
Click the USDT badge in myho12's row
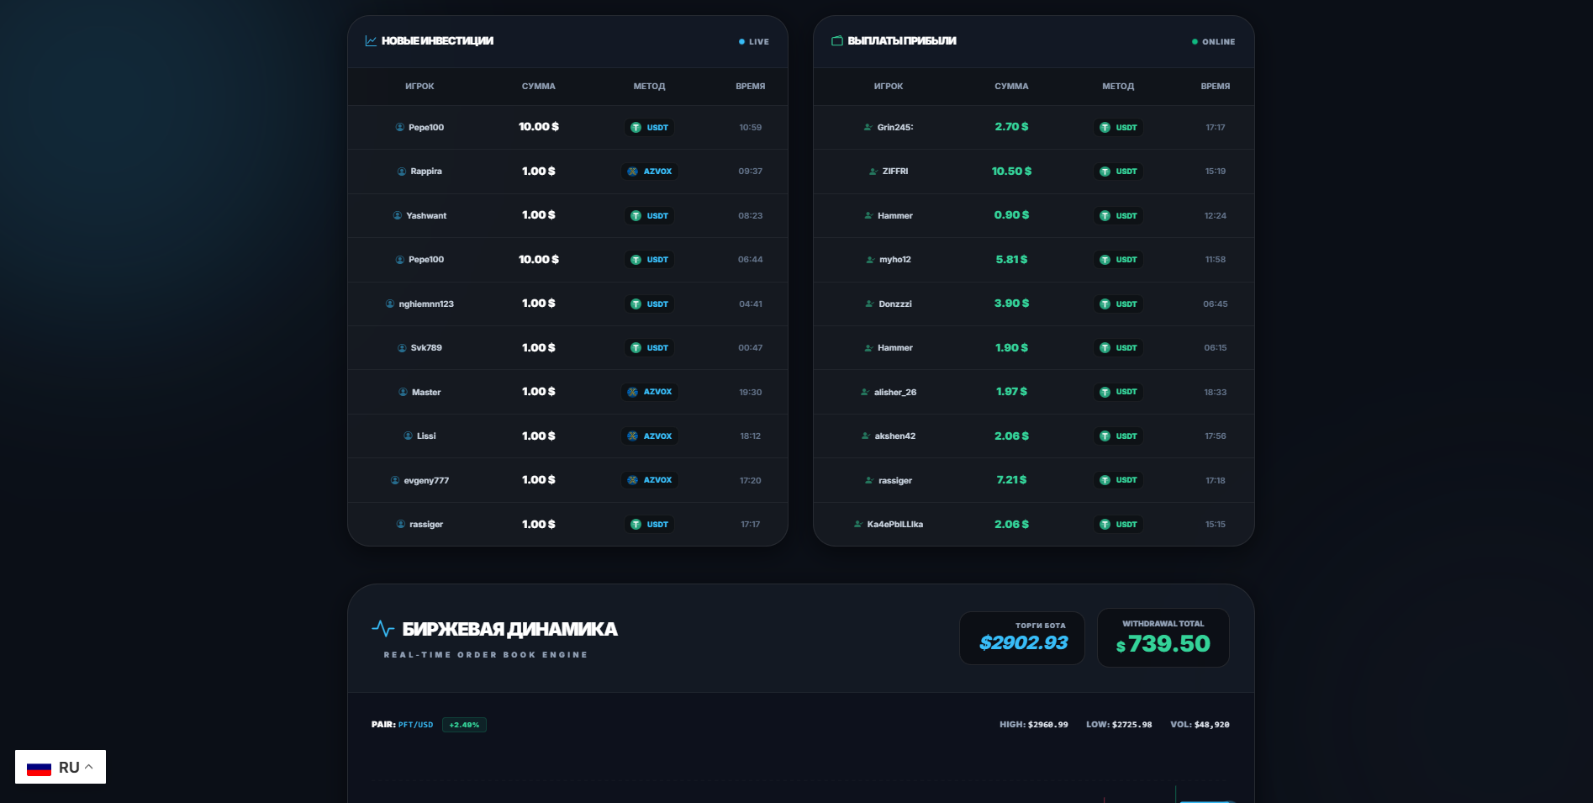1119,260
